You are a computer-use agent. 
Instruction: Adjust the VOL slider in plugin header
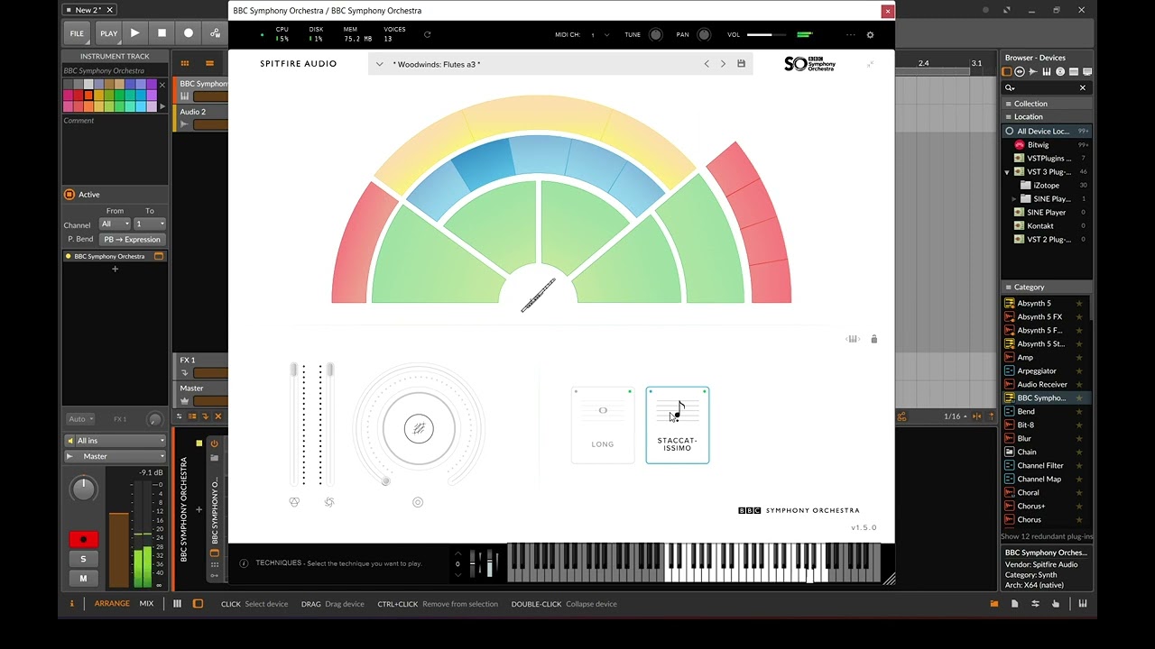point(766,35)
